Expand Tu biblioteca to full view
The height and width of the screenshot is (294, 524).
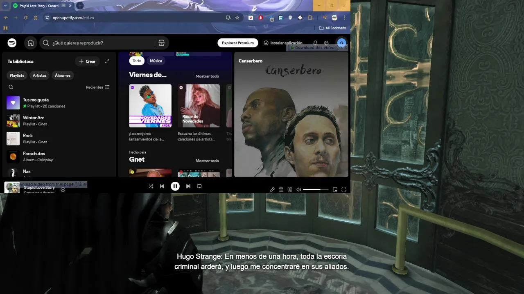(107, 61)
